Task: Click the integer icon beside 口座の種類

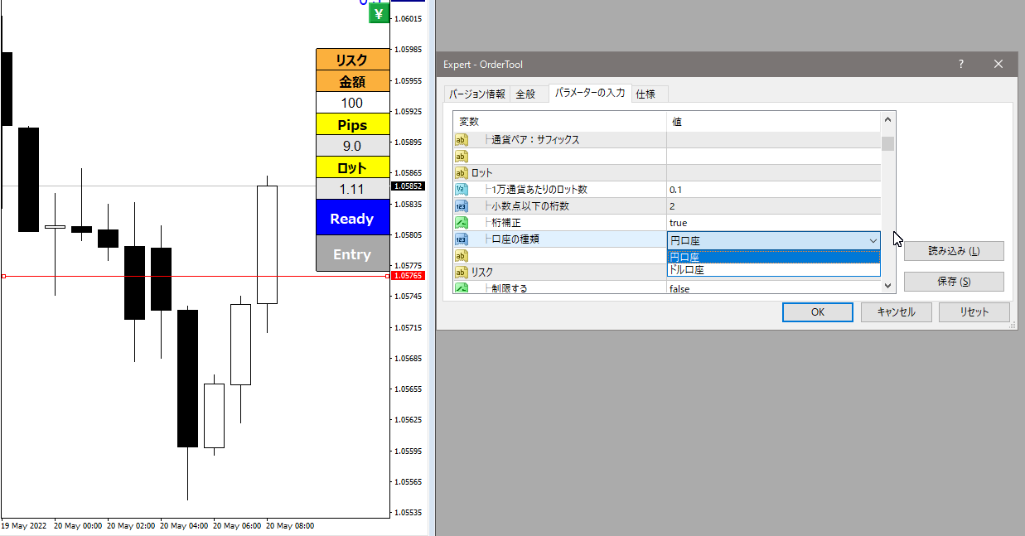Action: (x=462, y=239)
